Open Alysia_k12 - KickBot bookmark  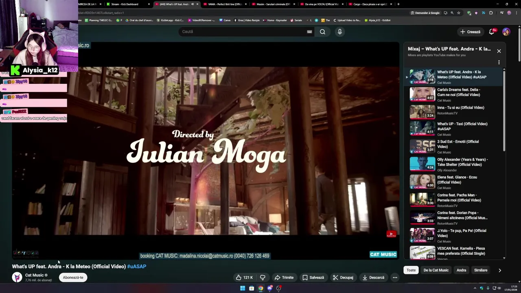(x=378, y=20)
